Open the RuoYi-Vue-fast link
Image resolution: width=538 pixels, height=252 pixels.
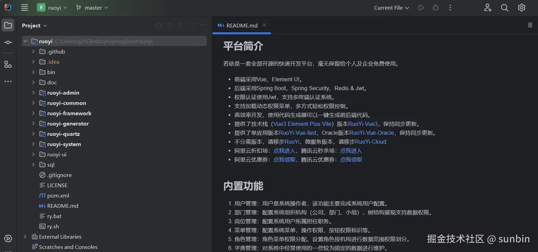point(298,133)
